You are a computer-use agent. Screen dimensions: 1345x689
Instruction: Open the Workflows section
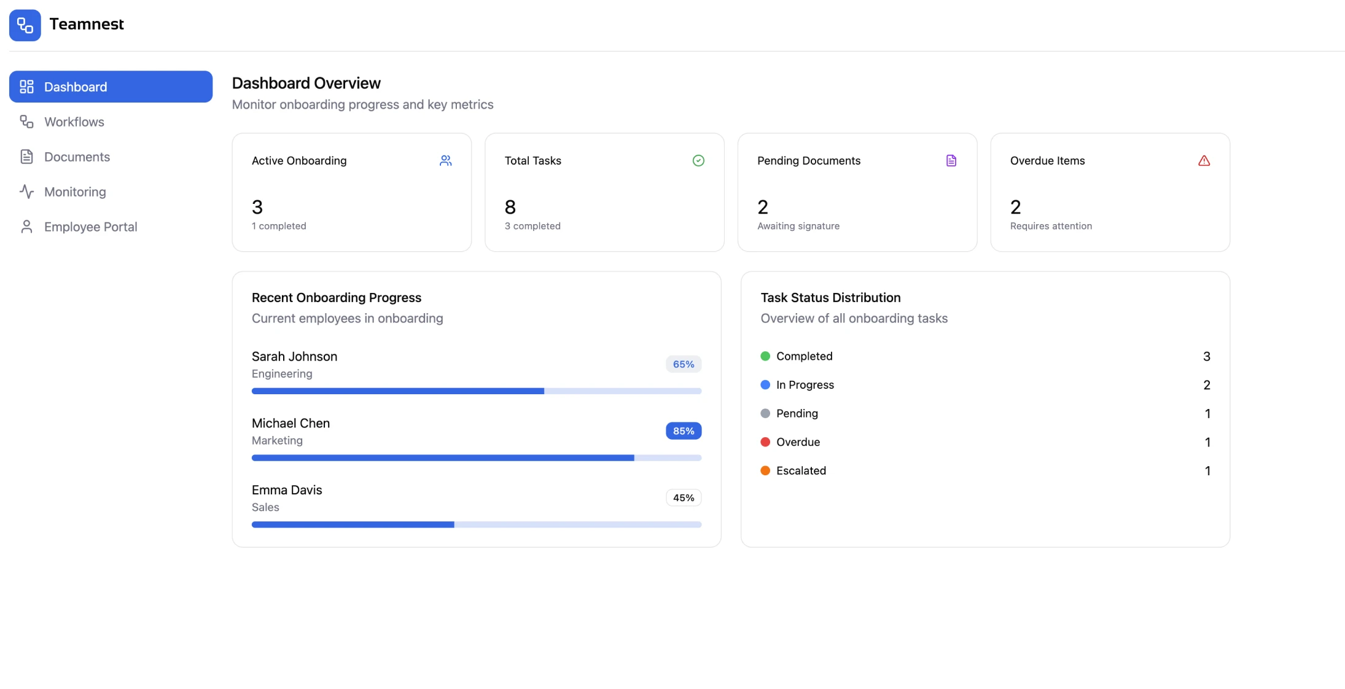point(74,122)
